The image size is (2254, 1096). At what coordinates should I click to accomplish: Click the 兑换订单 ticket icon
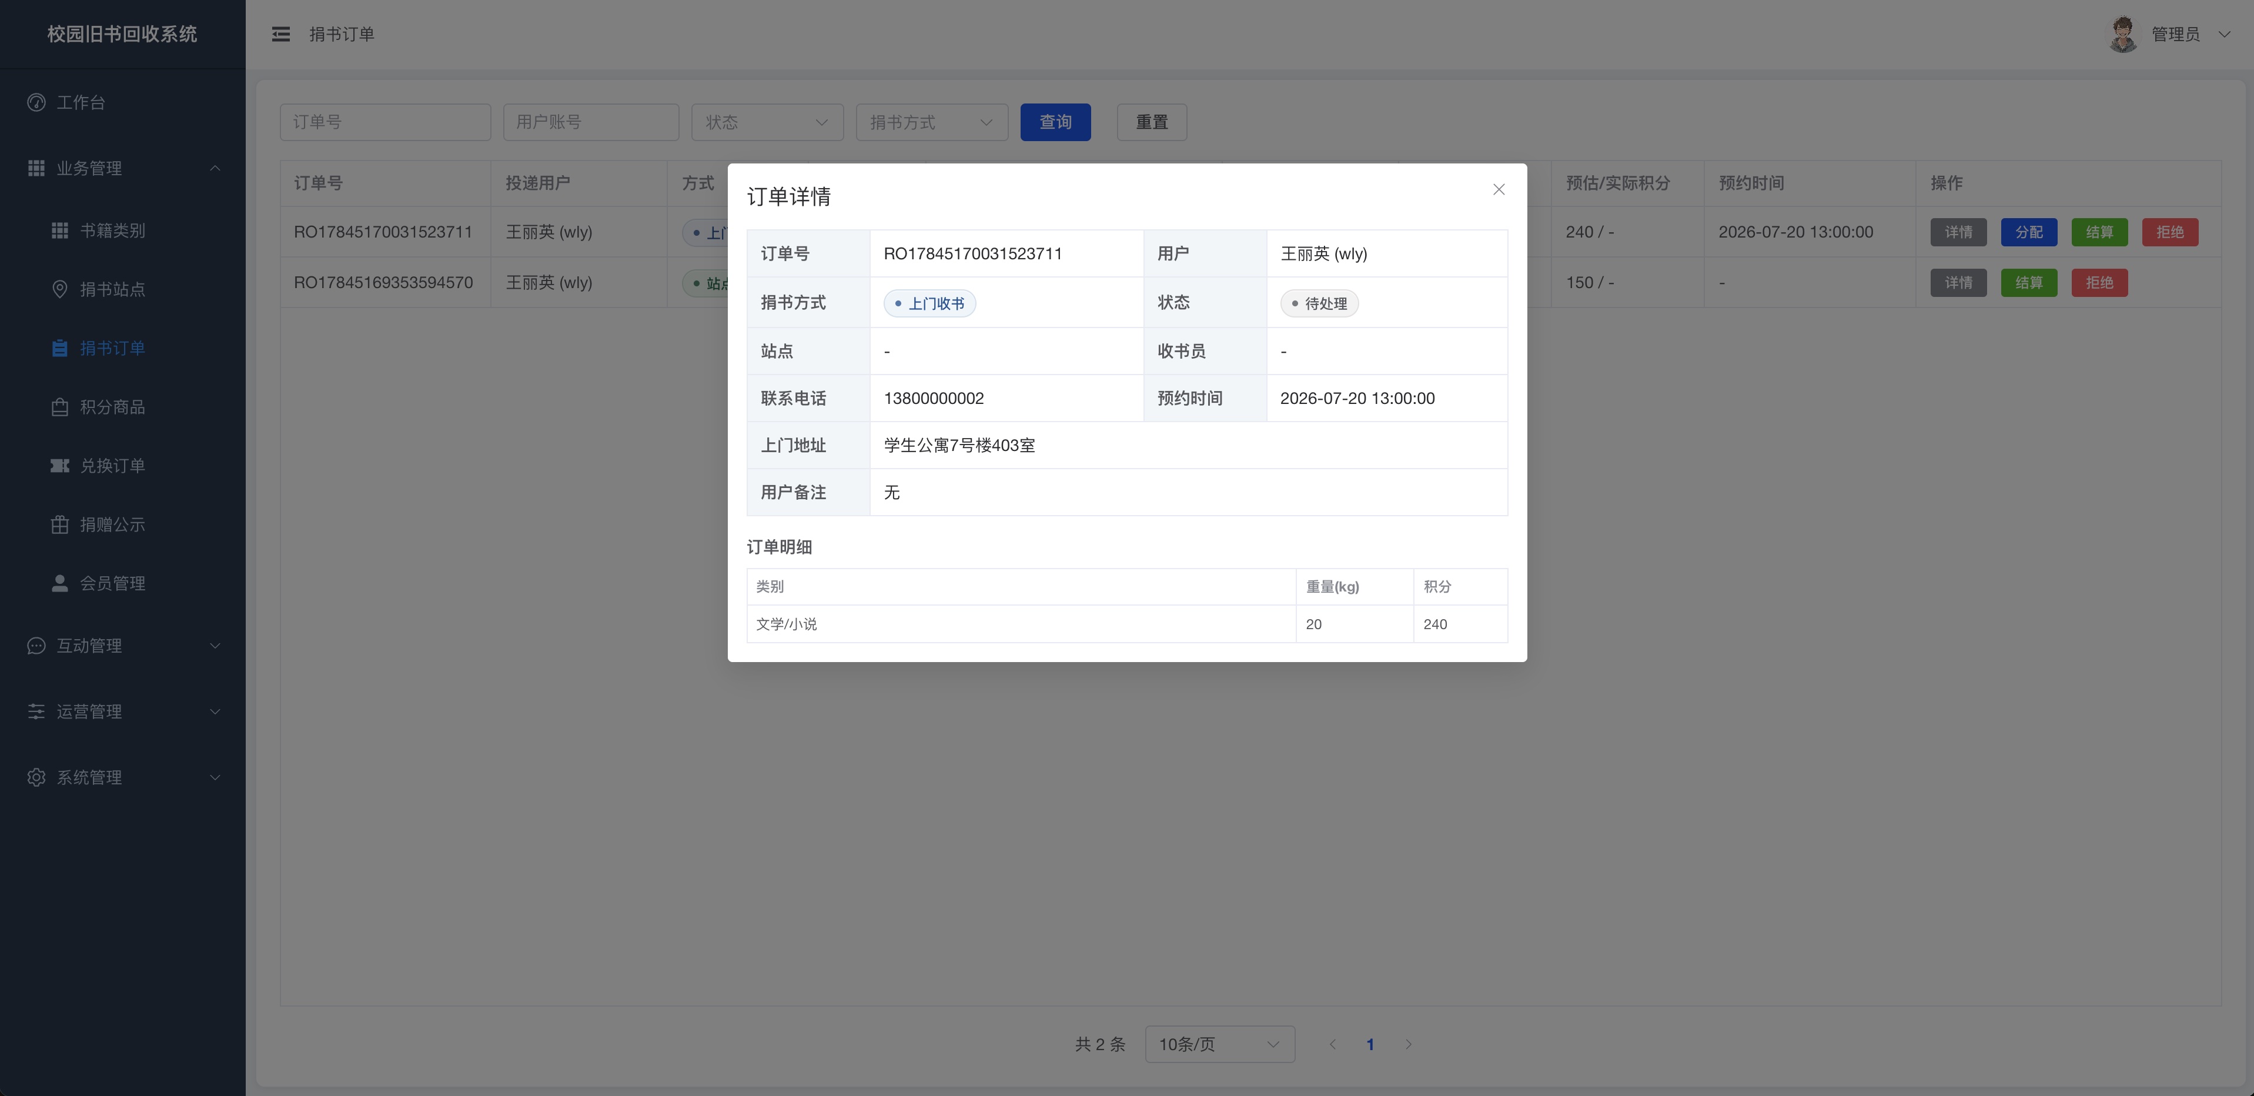[x=59, y=466]
